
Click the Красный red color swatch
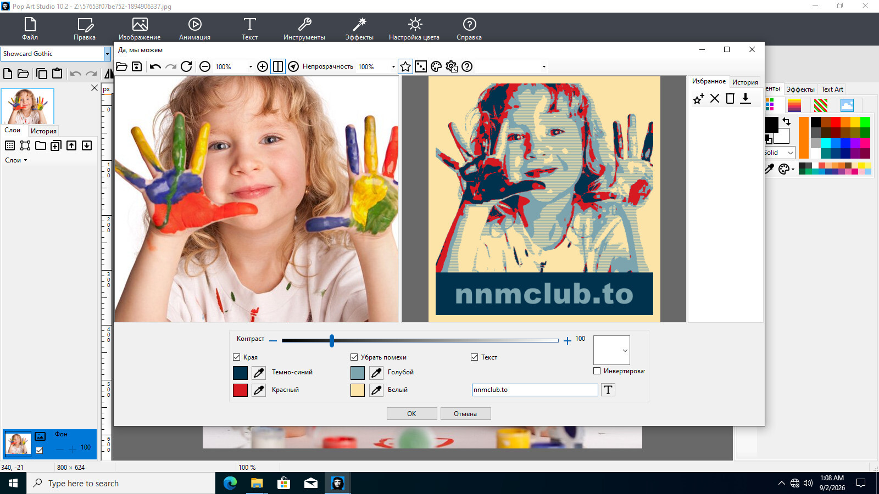point(241,390)
